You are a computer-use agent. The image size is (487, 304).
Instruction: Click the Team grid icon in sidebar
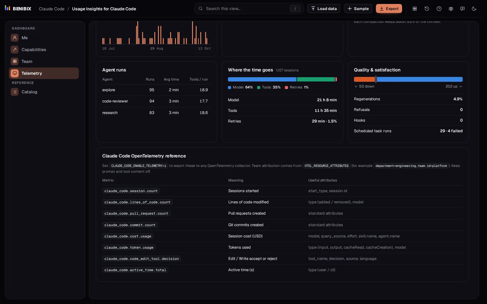tap(15, 61)
